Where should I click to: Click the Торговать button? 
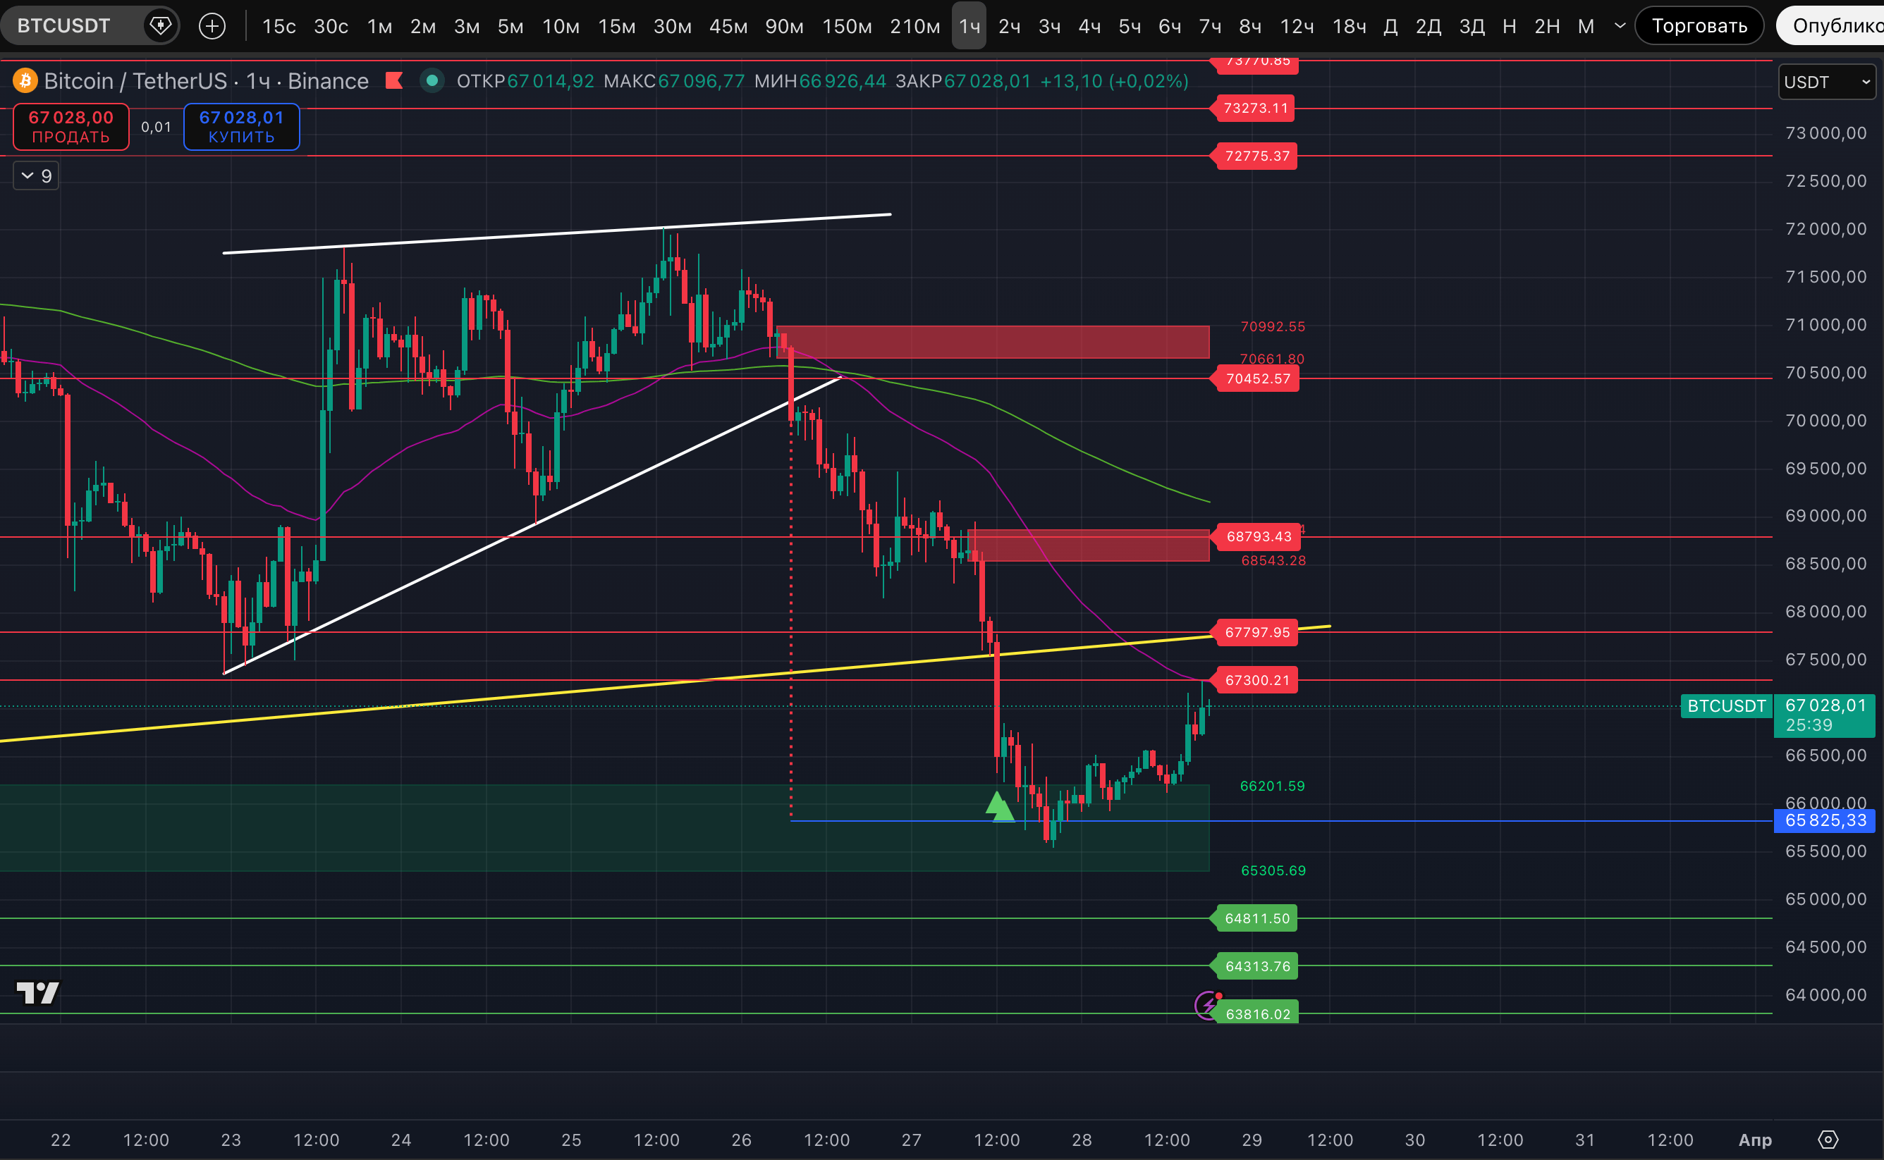[x=1699, y=26]
